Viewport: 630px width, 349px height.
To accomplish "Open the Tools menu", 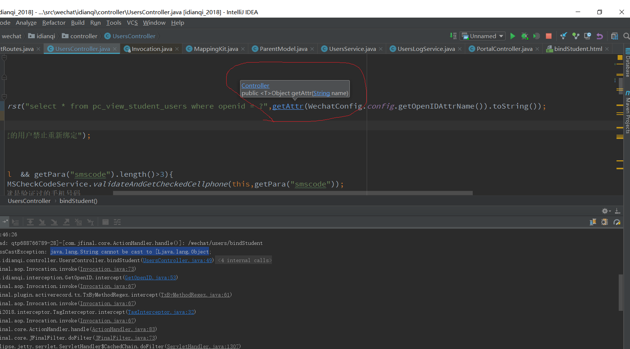I will pos(114,23).
